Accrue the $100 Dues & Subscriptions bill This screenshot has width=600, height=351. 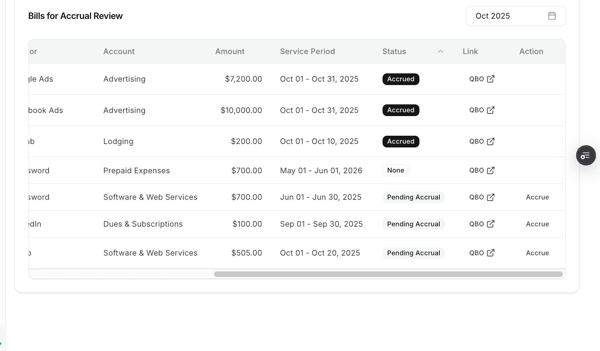(x=537, y=224)
